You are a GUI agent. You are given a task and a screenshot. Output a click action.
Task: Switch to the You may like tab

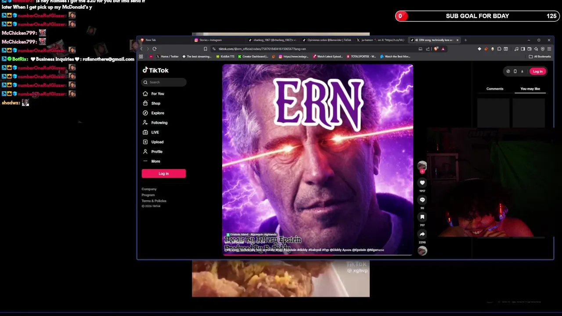pyautogui.click(x=530, y=89)
